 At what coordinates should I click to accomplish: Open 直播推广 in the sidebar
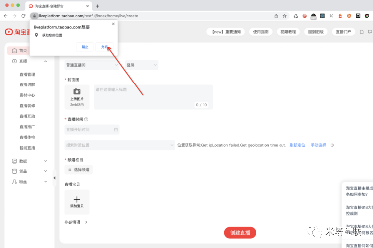point(27,127)
